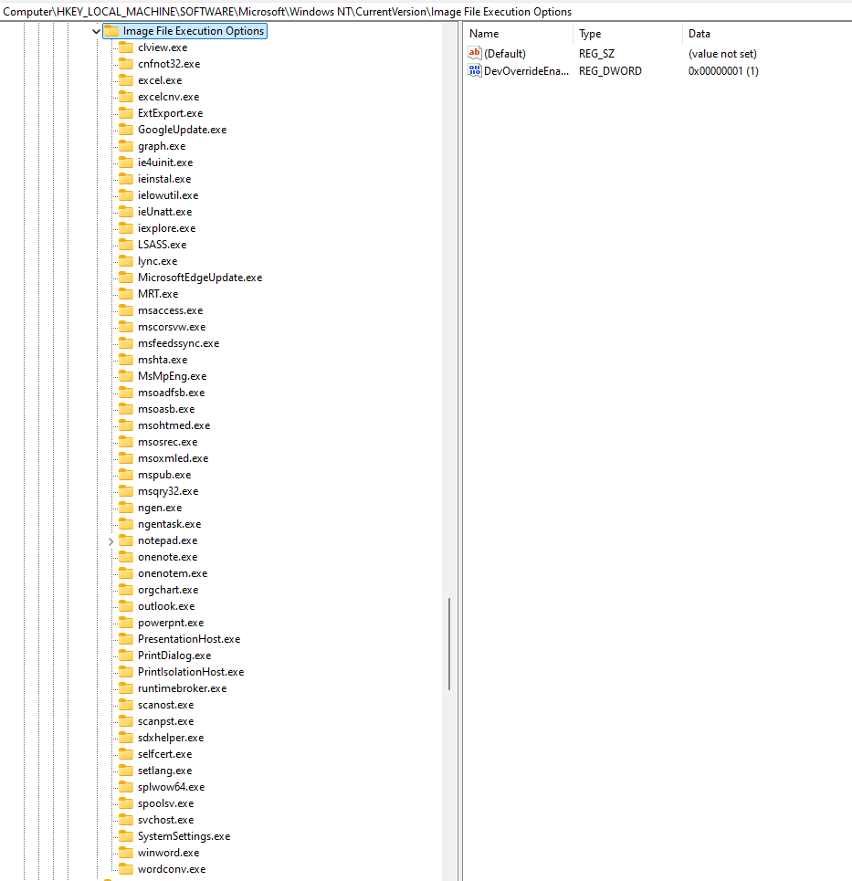Click the (Default) string value icon
The image size is (852, 881).
click(474, 53)
